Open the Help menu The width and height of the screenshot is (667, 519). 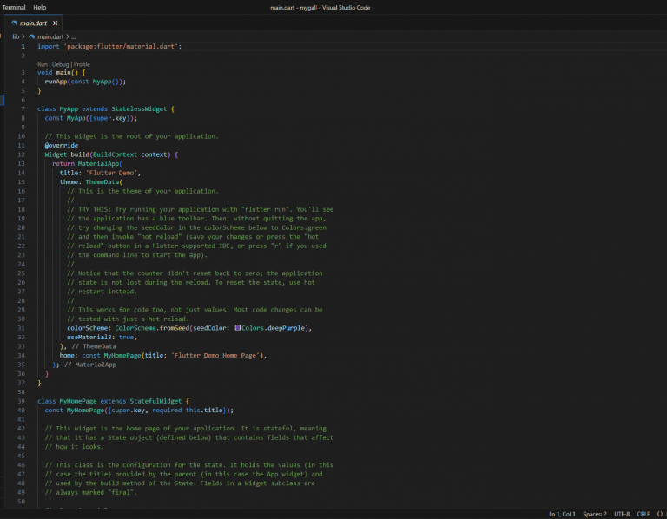(x=40, y=7)
